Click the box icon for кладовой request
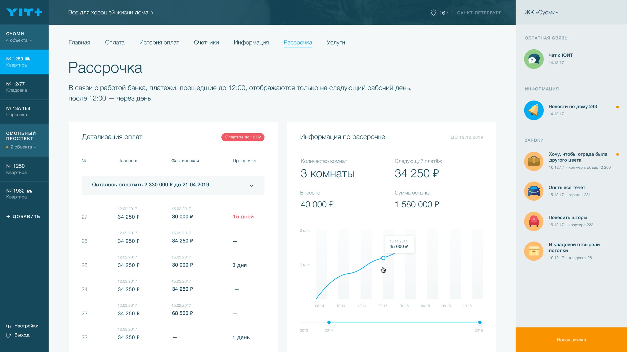The width and height of the screenshot is (627, 352). [x=534, y=251]
